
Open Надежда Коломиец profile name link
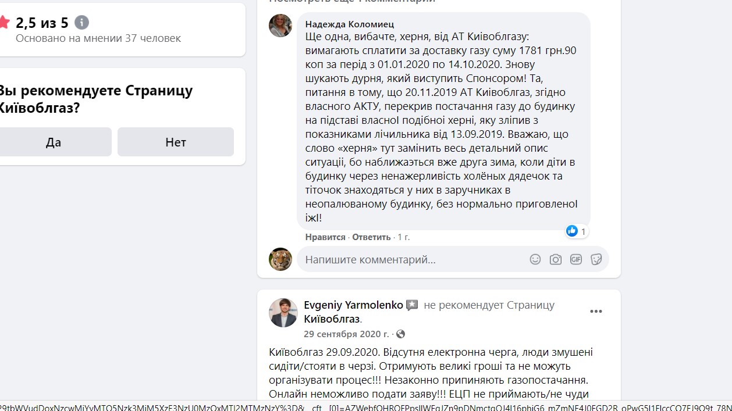click(x=350, y=24)
